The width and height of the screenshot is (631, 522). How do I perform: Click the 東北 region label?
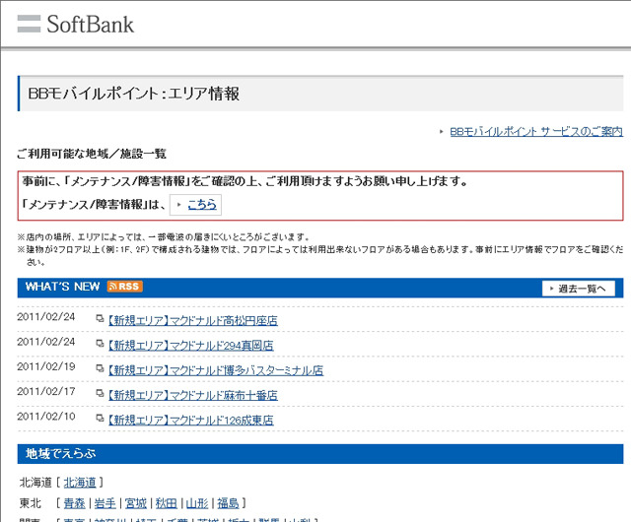tap(31, 503)
